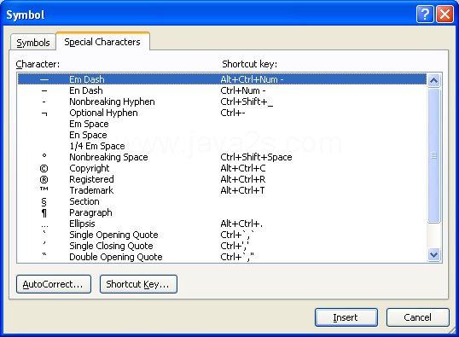Open the Help question mark button
This screenshot has width=459, height=337.
[425, 14]
